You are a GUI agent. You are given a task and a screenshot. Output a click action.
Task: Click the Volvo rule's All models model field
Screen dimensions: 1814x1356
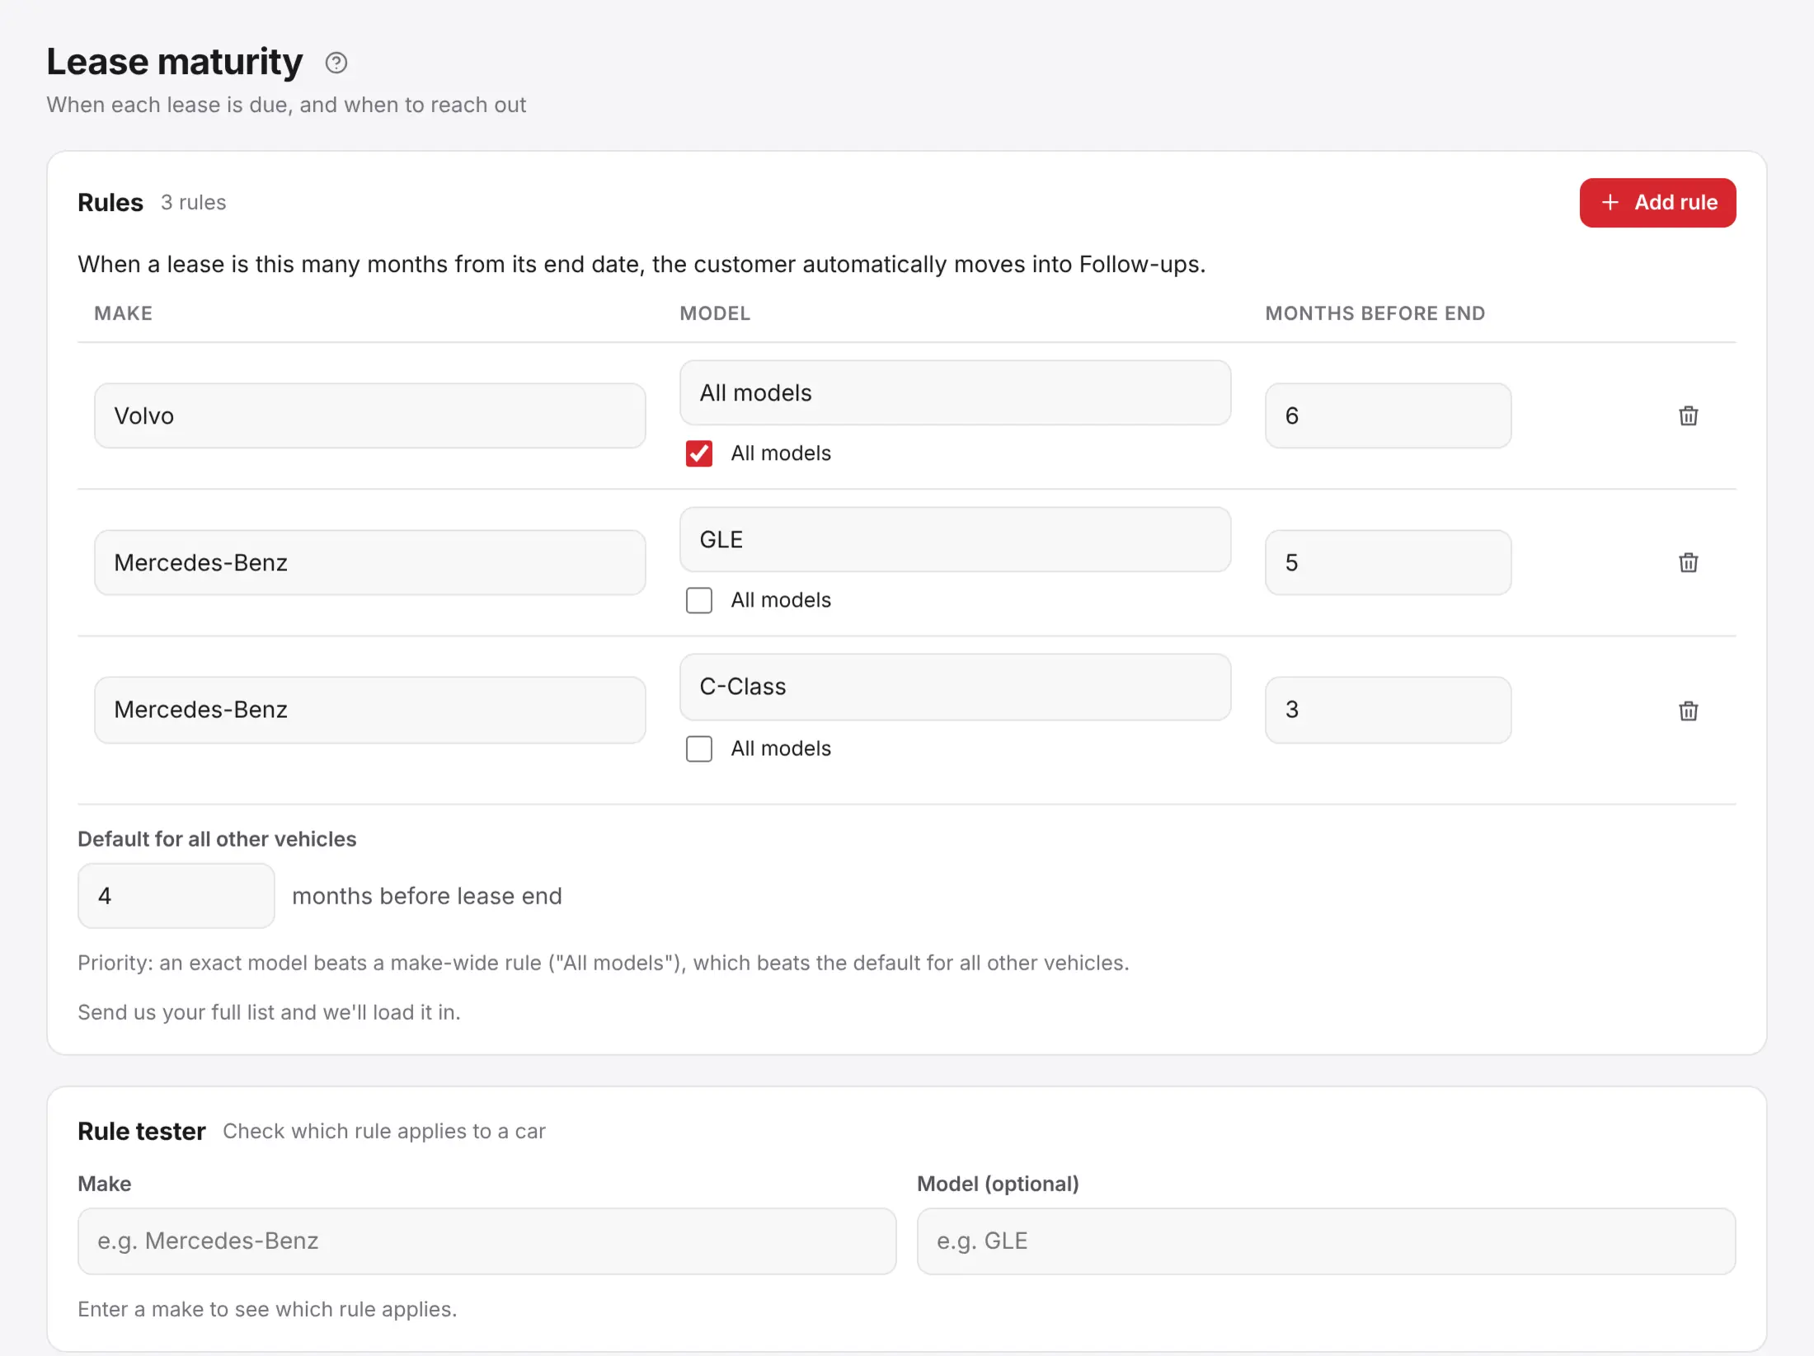pos(955,392)
